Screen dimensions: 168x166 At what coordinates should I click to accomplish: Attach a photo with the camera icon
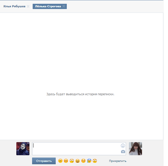tap(123, 151)
